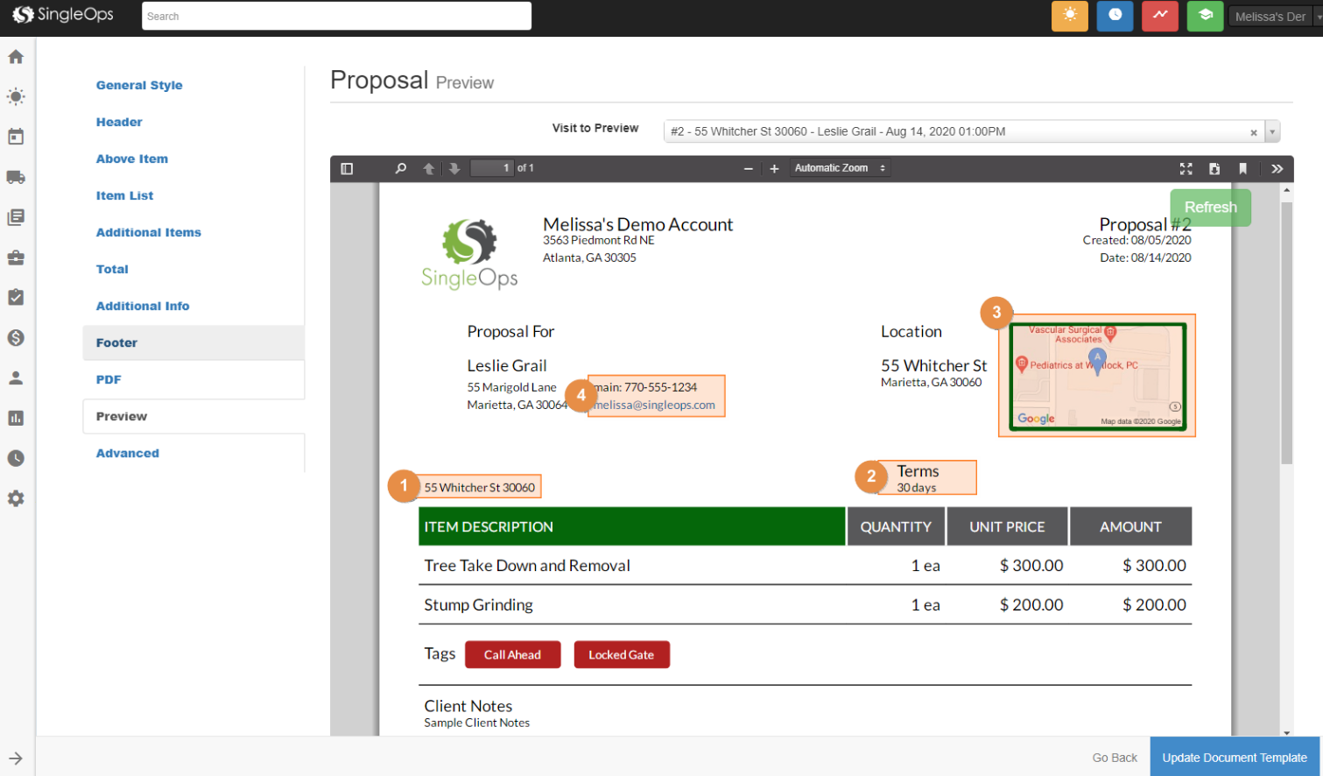
Task: Open the blue clock icon button
Action: [x=1115, y=16]
